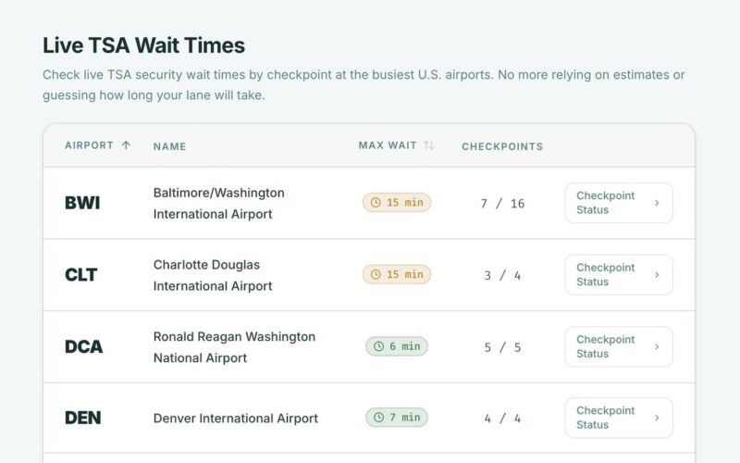Click clock icon in DEN wait badge
Image resolution: width=740 pixels, height=463 pixels.
378,418
